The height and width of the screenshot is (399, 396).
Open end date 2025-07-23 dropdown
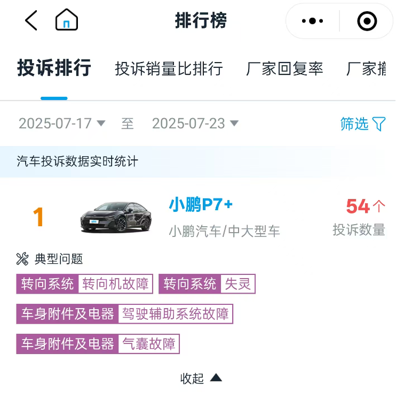click(195, 124)
